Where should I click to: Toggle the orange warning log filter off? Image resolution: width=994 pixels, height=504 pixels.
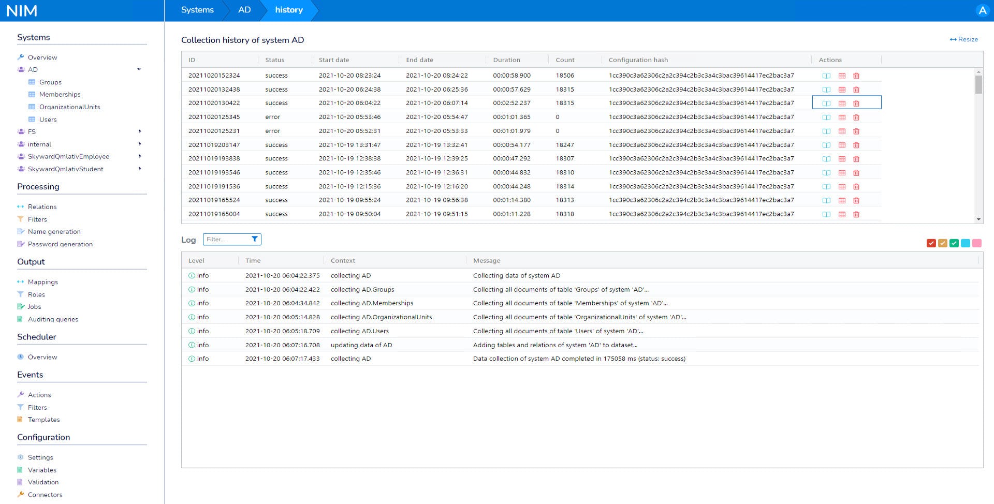coord(944,242)
